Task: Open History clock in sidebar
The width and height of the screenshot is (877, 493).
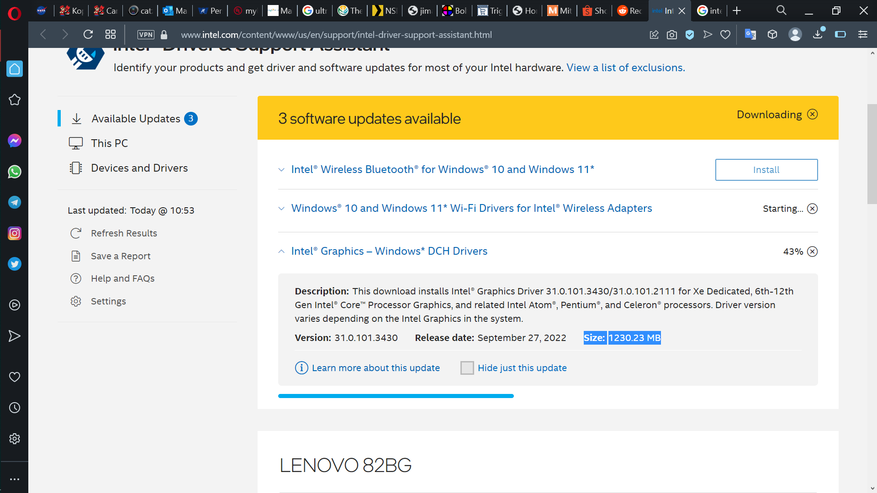Action: point(15,408)
